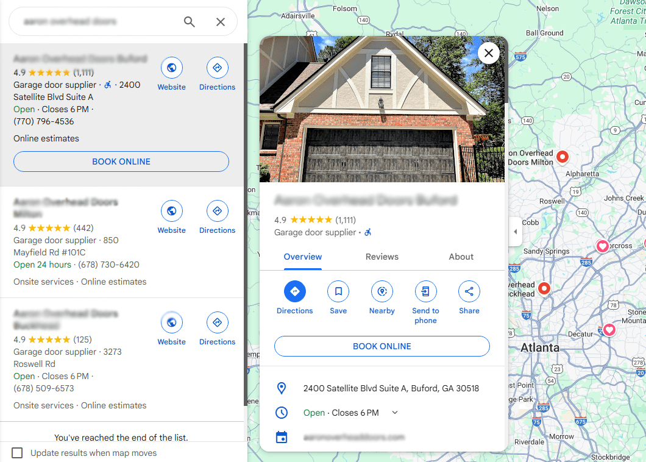The width and height of the screenshot is (646, 462).
Task: Open the About tab
Action: [x=461, y=257]
